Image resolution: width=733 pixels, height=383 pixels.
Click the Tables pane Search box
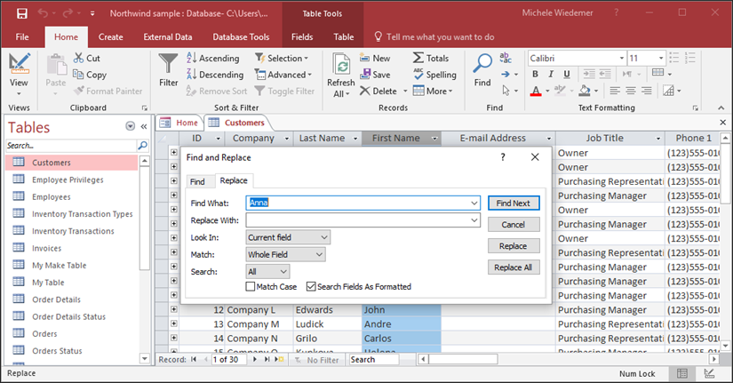click(71, 146)
